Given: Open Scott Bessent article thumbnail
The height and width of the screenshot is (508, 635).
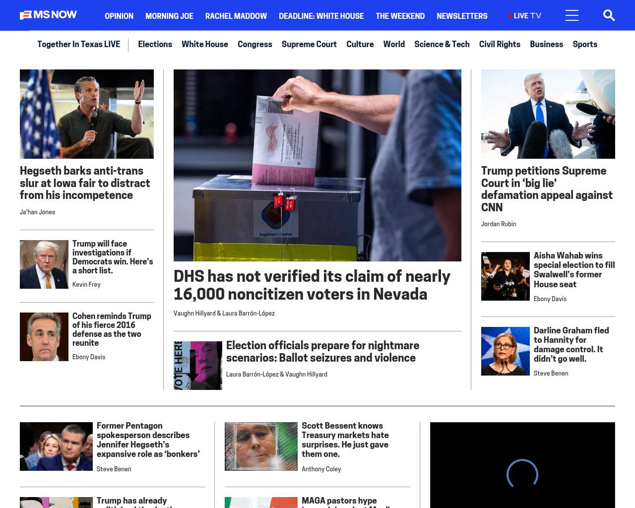Looking at the screenshot, I should point(261,446).
